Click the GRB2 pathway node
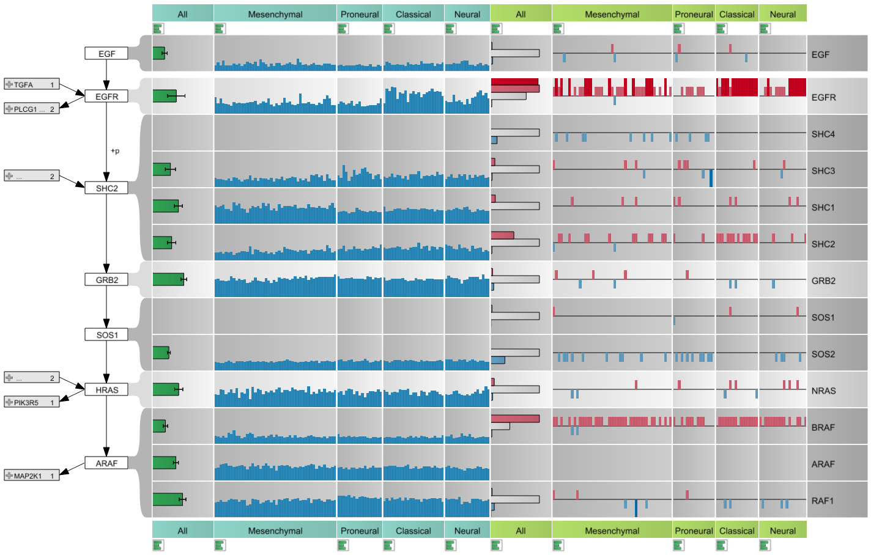The width and height of the screenshot is (871, 555). [106, 280]
